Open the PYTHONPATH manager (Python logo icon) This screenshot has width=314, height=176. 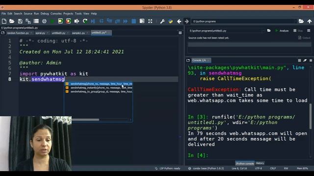click(x=171, y=22)
